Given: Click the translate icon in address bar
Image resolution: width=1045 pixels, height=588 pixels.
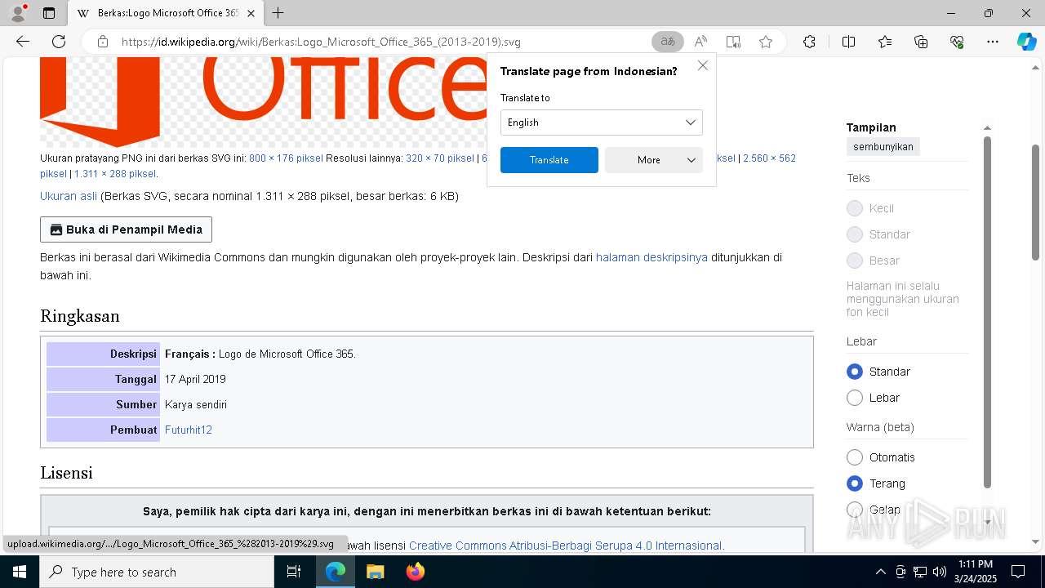Looking at the screenshot, I should coord(668,42).
